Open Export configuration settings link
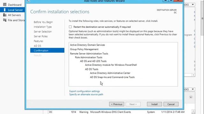 click(x=84, y=91)
